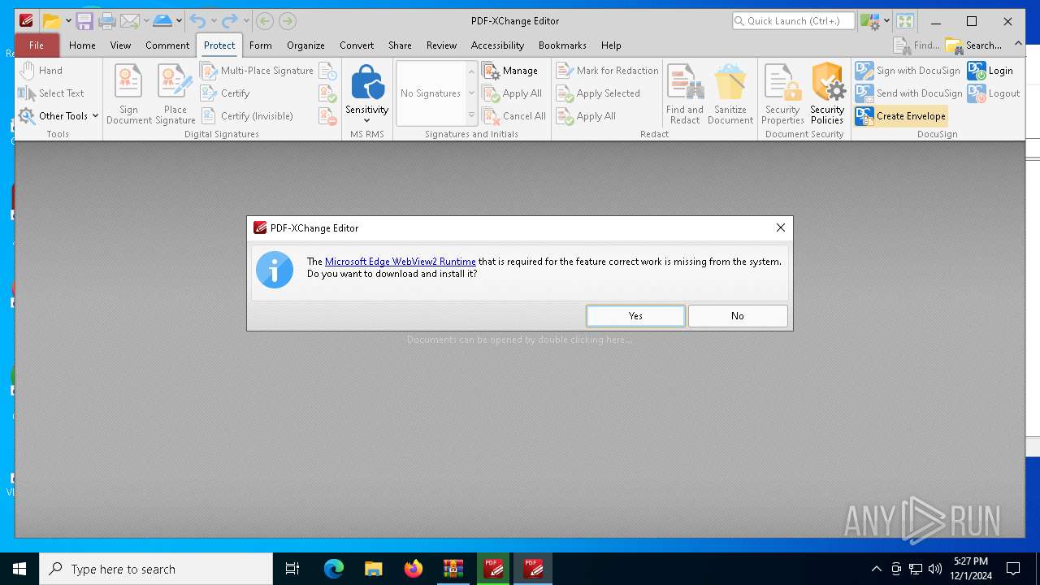The height and width of the screenshot is (585, 1040).
Task: Click Sign with DocuSign
Action: coord(908,71)
